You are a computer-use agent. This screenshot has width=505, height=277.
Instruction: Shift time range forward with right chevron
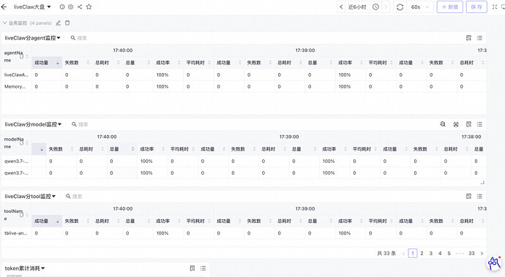pos(386,7)
